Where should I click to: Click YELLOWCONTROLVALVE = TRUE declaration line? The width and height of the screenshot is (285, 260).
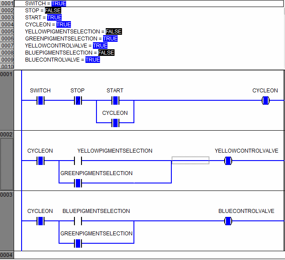tap(67, 46)
